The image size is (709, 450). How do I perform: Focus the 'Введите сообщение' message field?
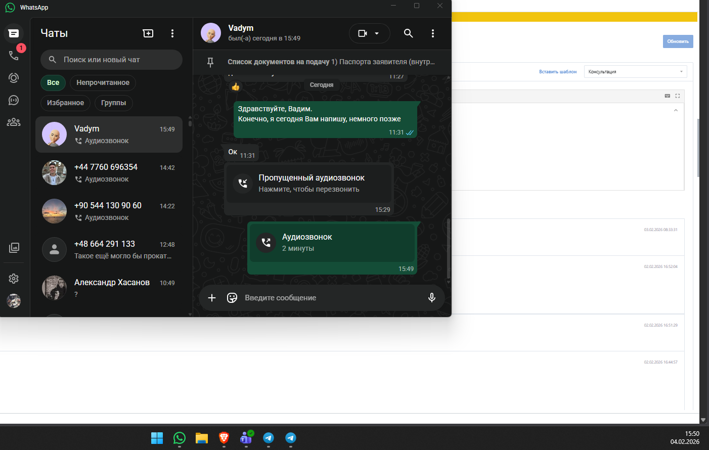click(x=331, y=298)
